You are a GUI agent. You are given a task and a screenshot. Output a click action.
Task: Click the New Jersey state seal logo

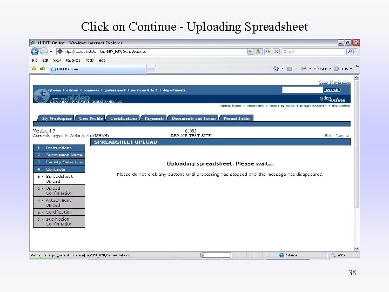click(x=42, y=96)
